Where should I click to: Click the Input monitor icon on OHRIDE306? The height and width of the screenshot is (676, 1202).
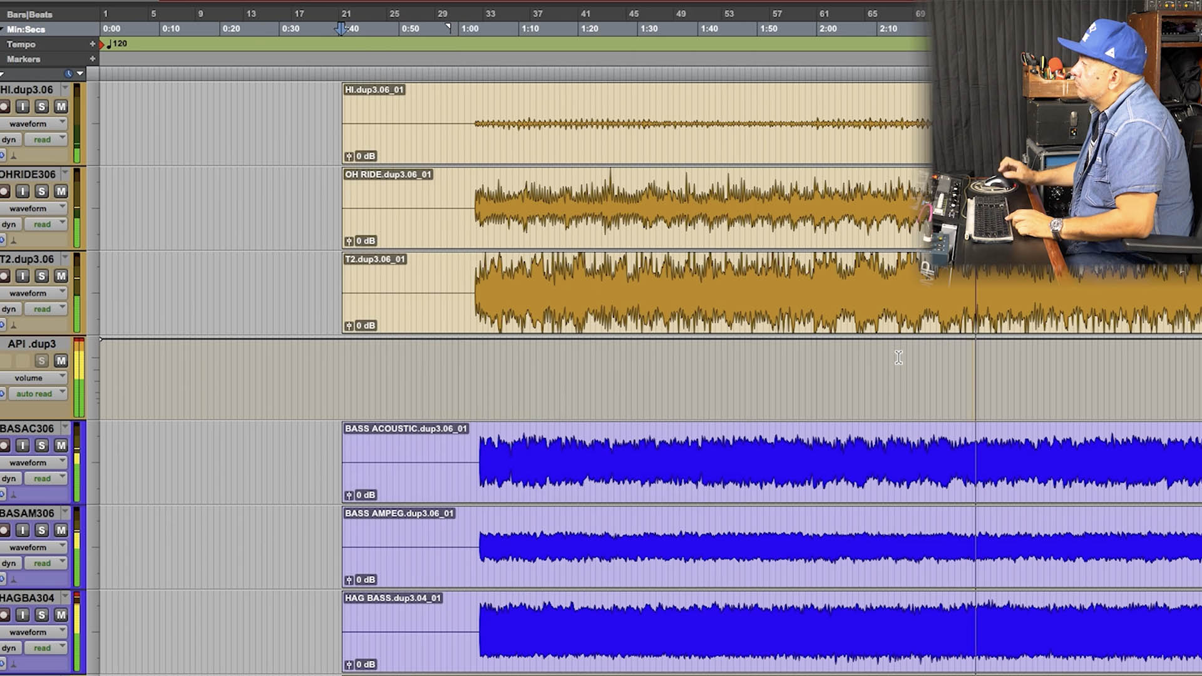coord(23,191)
